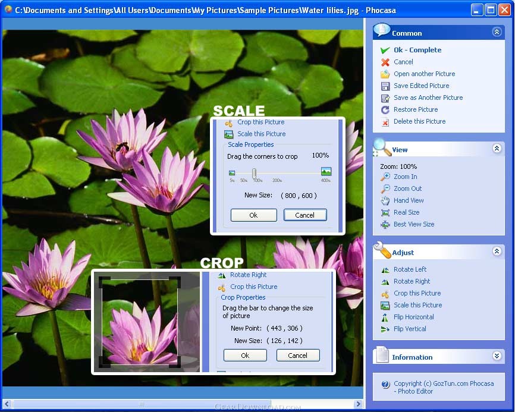This screenshot has width=515, height=412.
Task: Click the horizontal scrollbar right arrow
Action: point(358,404)
